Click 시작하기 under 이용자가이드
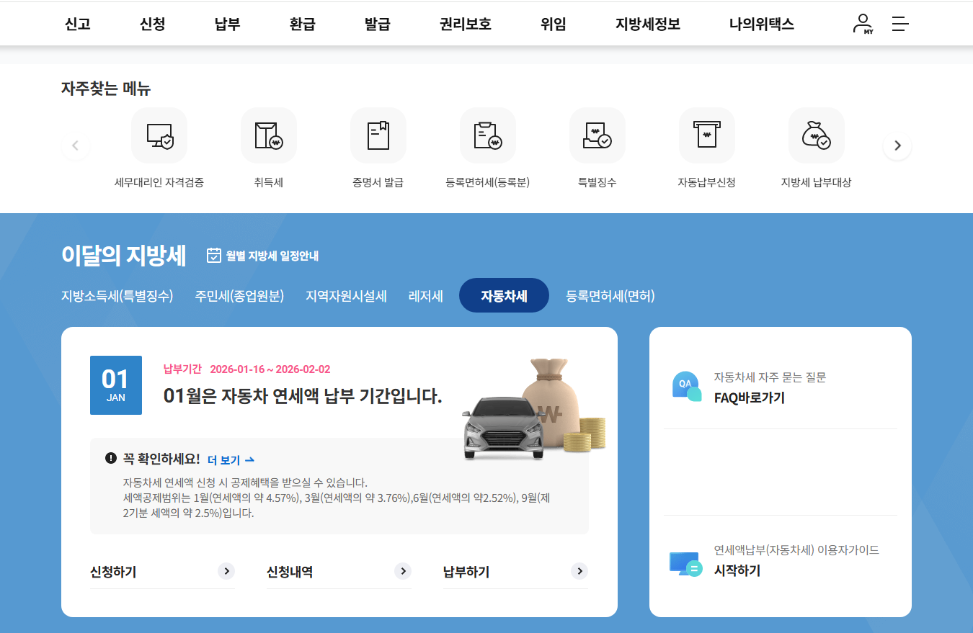Screen dimensions: 973x633 click(x=737, y=570)
